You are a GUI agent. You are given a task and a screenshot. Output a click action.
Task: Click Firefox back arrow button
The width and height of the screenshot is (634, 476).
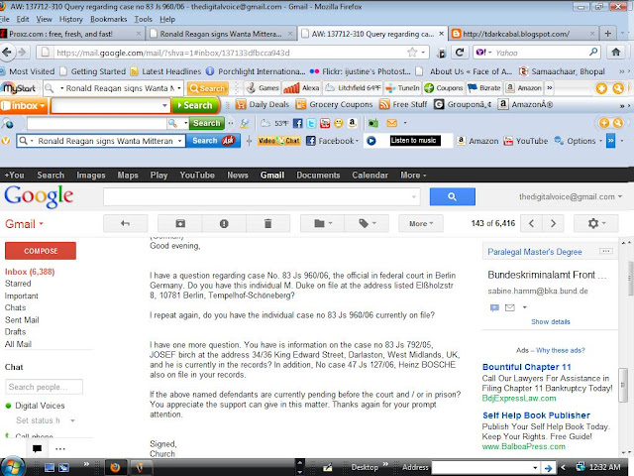point(7,53)
